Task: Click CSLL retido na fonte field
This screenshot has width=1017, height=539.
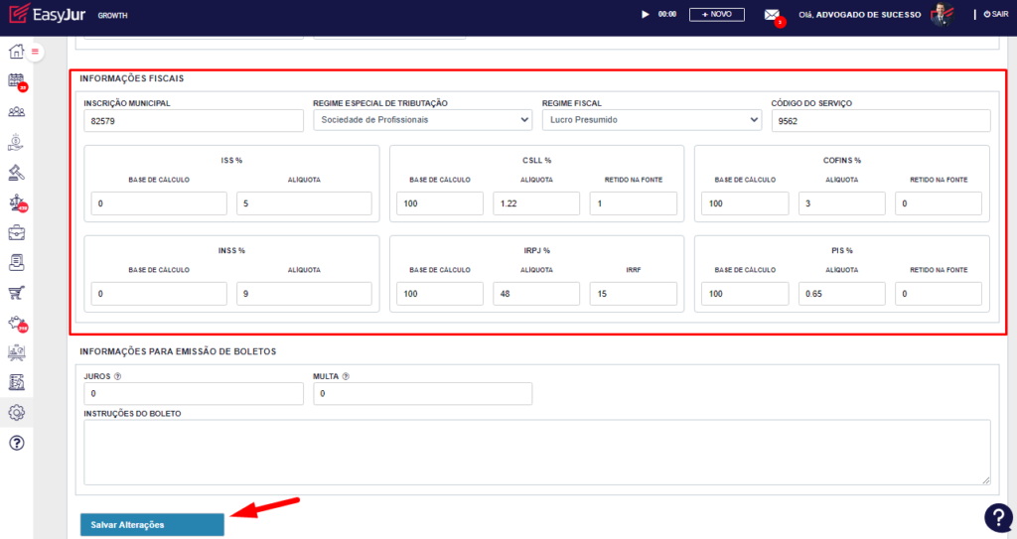Action: pyautogui.click(x=633, y=203)
